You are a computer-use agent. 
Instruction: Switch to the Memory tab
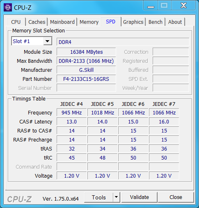[89, 22]
